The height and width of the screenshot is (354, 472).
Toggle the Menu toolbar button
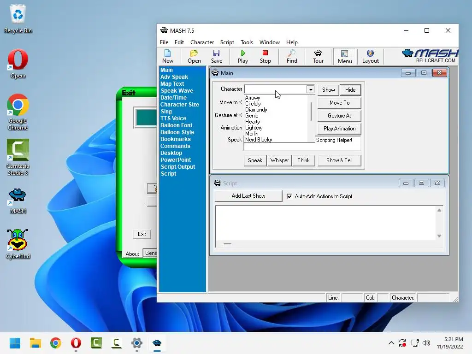(345, 57)
